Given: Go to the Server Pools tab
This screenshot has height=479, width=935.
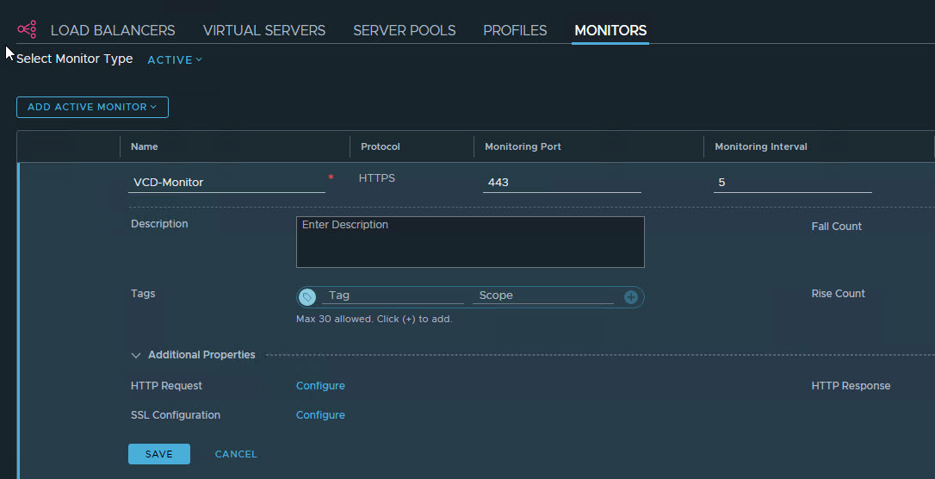Looking at the screenshot, I should (405, 30).
